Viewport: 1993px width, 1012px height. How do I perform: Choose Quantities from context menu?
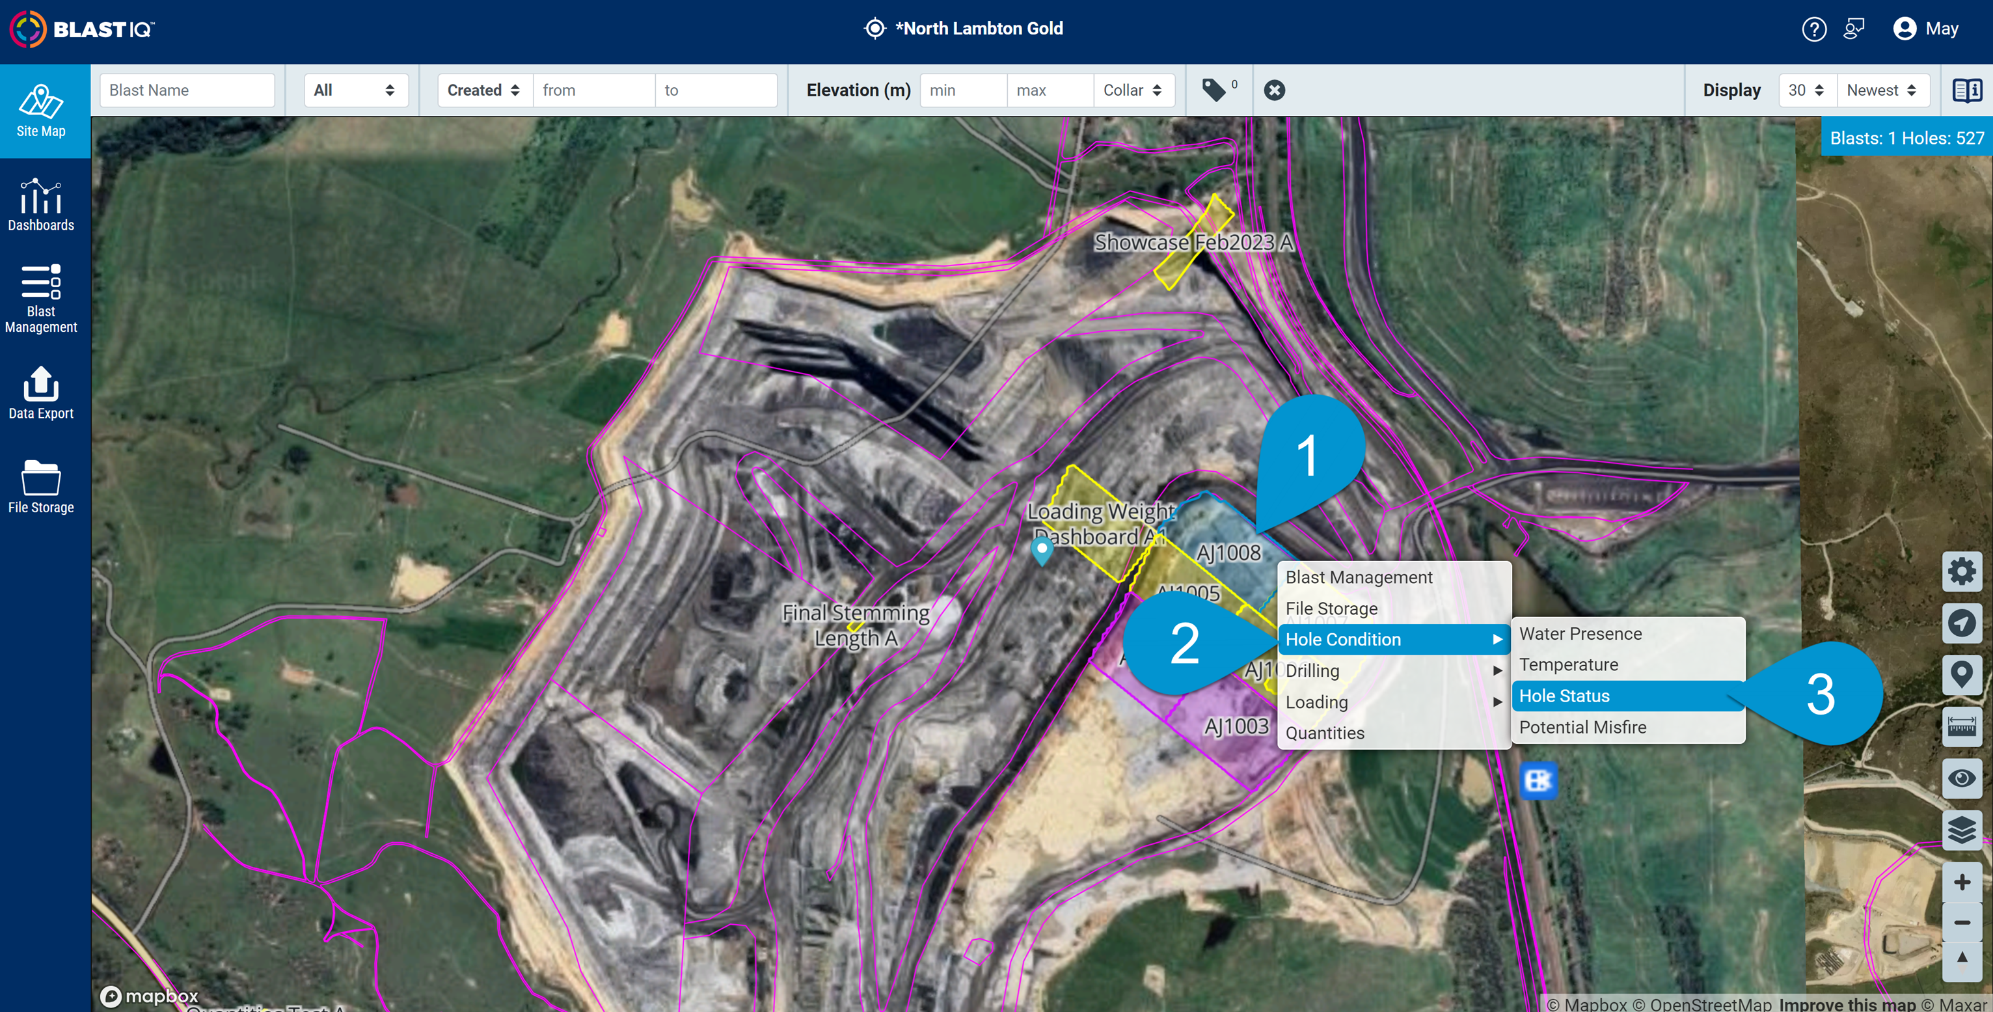click(x=1393, y=733)
